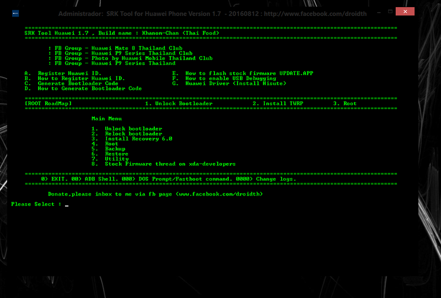
Task: Click the 'Donate, please inbox to me' line
Action: 155,194
